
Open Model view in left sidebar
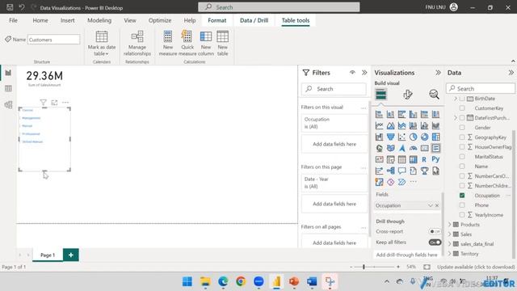pyautogui.click(x=8, y=104)
